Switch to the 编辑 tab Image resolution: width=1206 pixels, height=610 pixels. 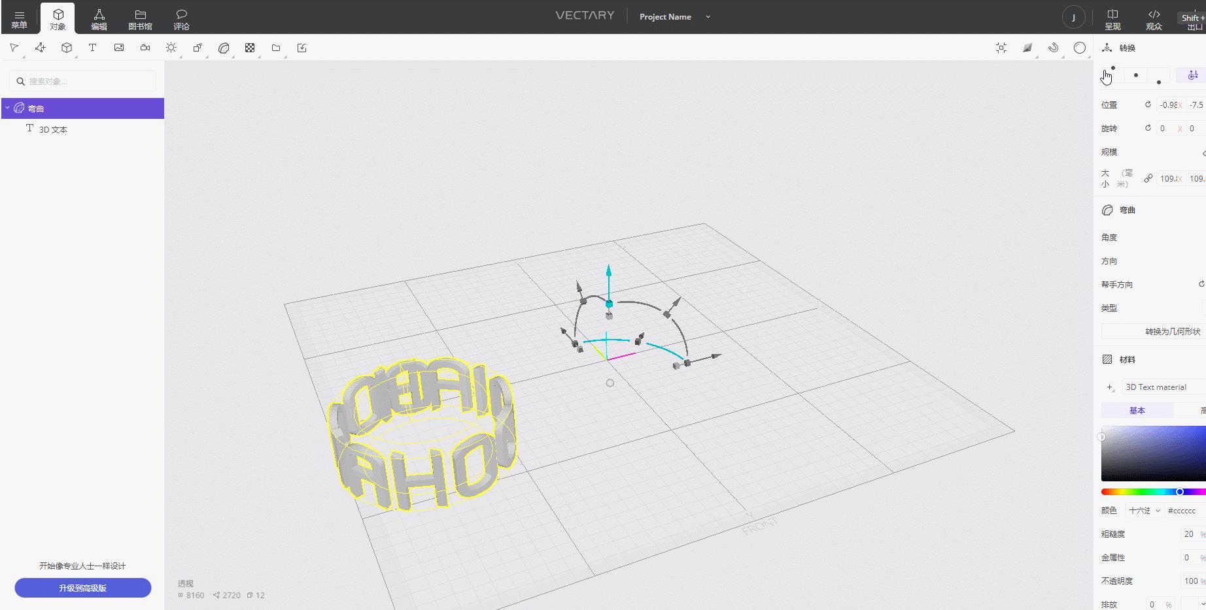pos(99,19)
